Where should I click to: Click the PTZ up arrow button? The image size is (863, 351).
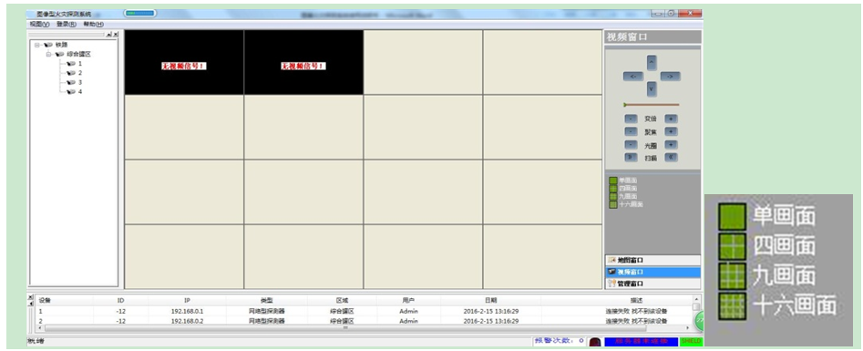coord(652,63)
